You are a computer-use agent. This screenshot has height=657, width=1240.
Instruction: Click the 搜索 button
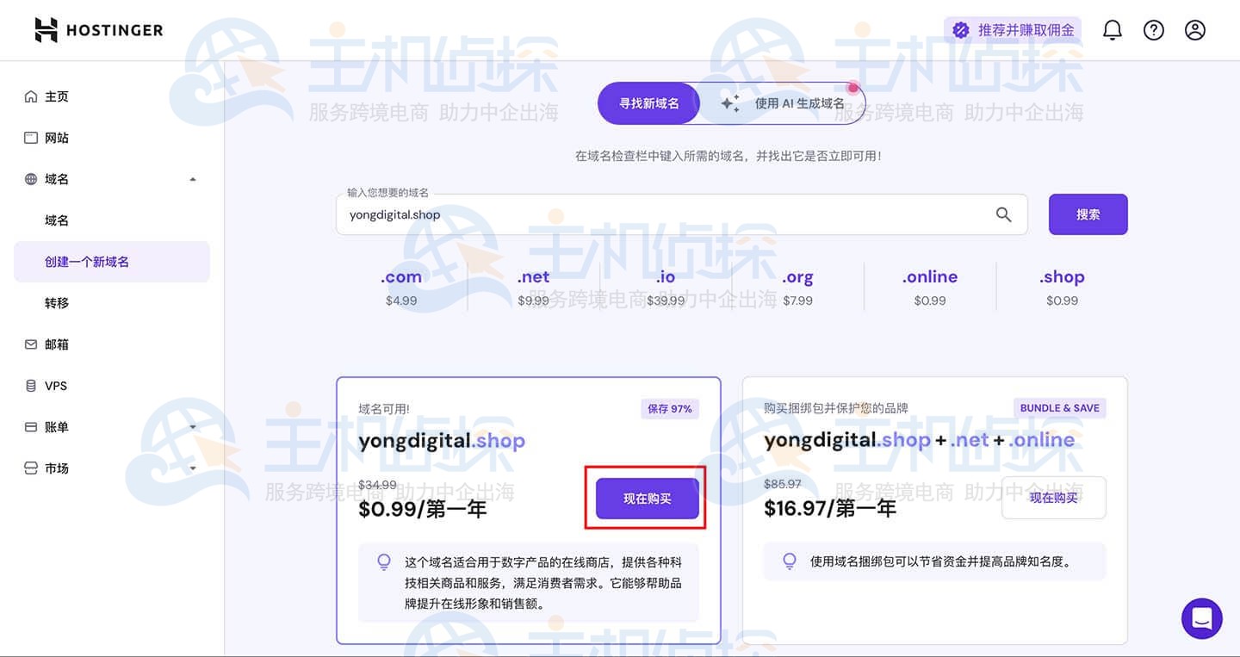coord(1088,214)
